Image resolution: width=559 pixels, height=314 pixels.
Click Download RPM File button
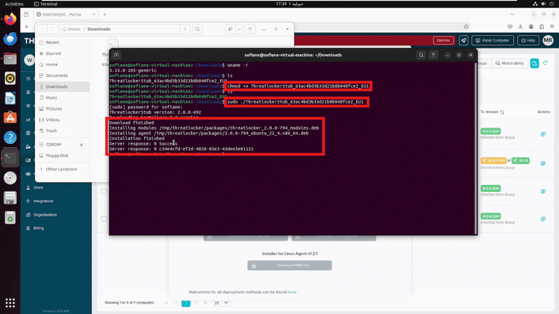coord(289,265)
